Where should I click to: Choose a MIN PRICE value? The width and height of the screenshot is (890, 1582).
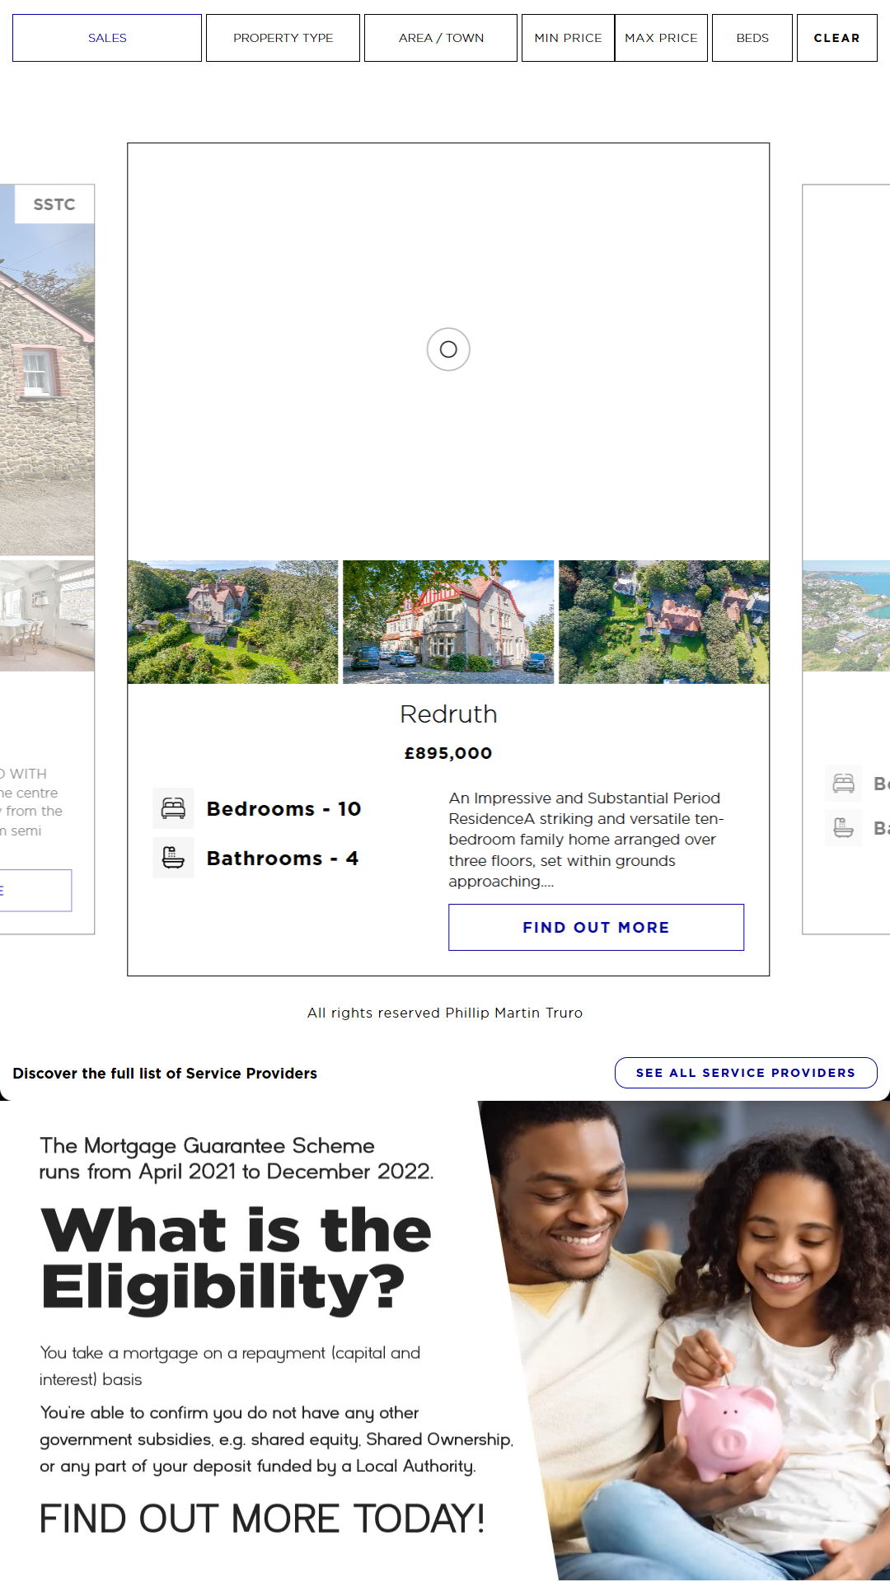[x=568, y=38]
